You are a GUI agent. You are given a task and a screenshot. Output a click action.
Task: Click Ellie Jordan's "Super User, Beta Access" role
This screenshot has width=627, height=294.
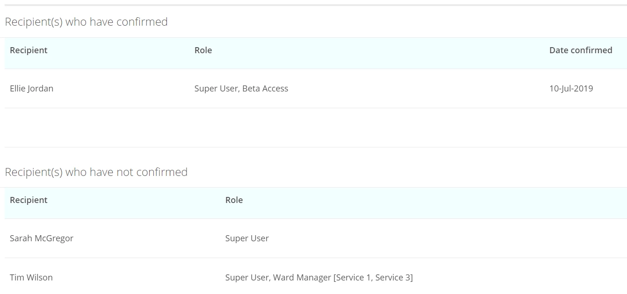tap(241, 89)
